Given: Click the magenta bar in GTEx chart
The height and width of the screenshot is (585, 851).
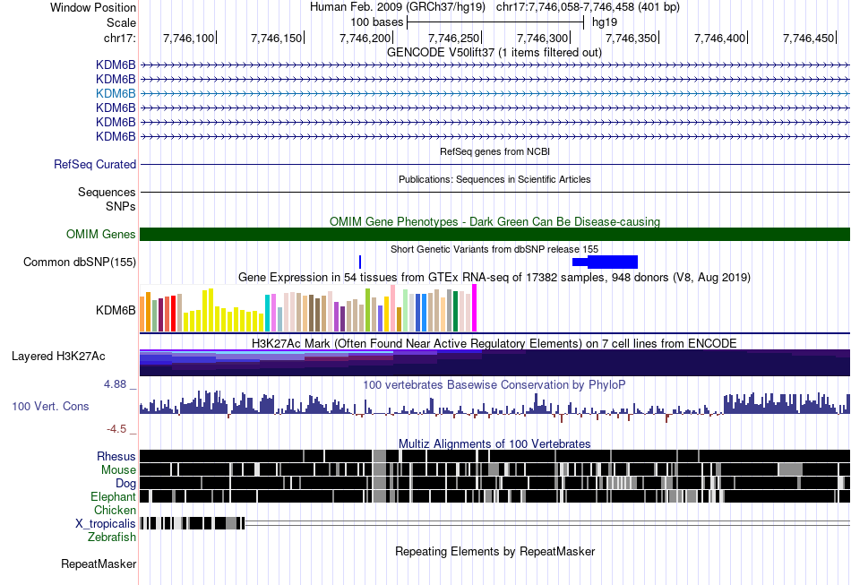Looking at the screenshot, I should (x=475, y=308).
